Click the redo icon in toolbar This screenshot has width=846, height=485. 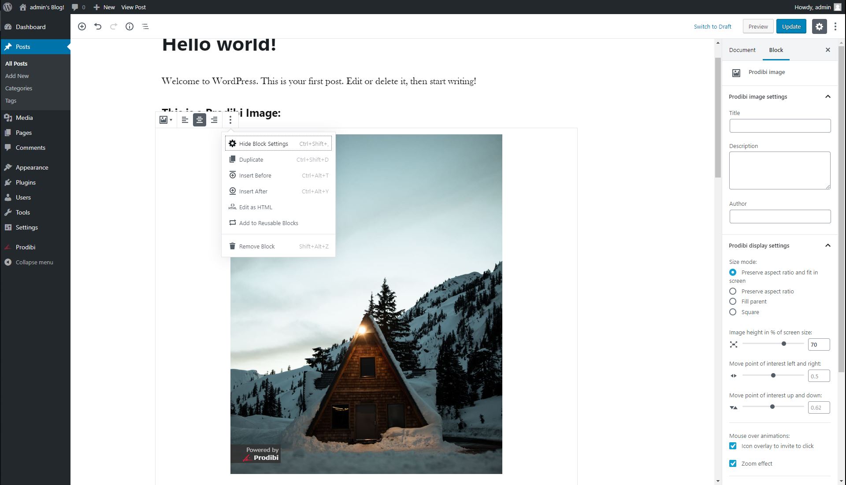[x=114, y=26]
